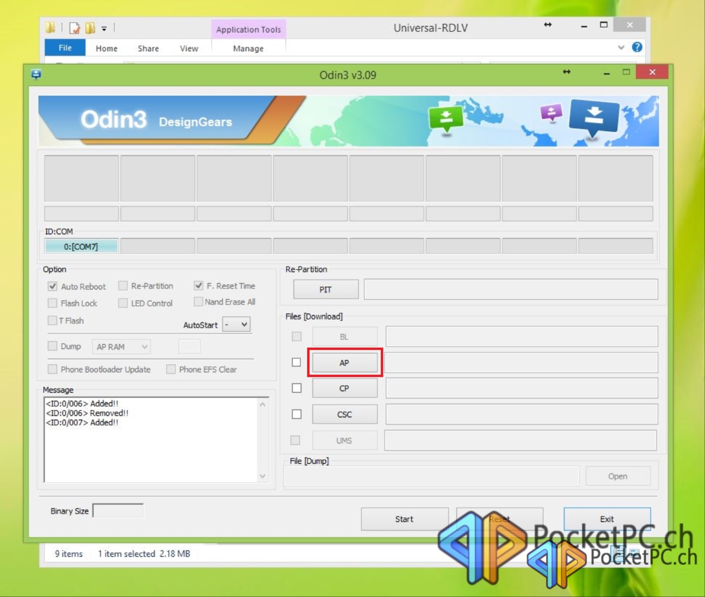Enable Phone Bootloader Update checkbox
Screen dimensions: 705x597
[x=52, y=369]
